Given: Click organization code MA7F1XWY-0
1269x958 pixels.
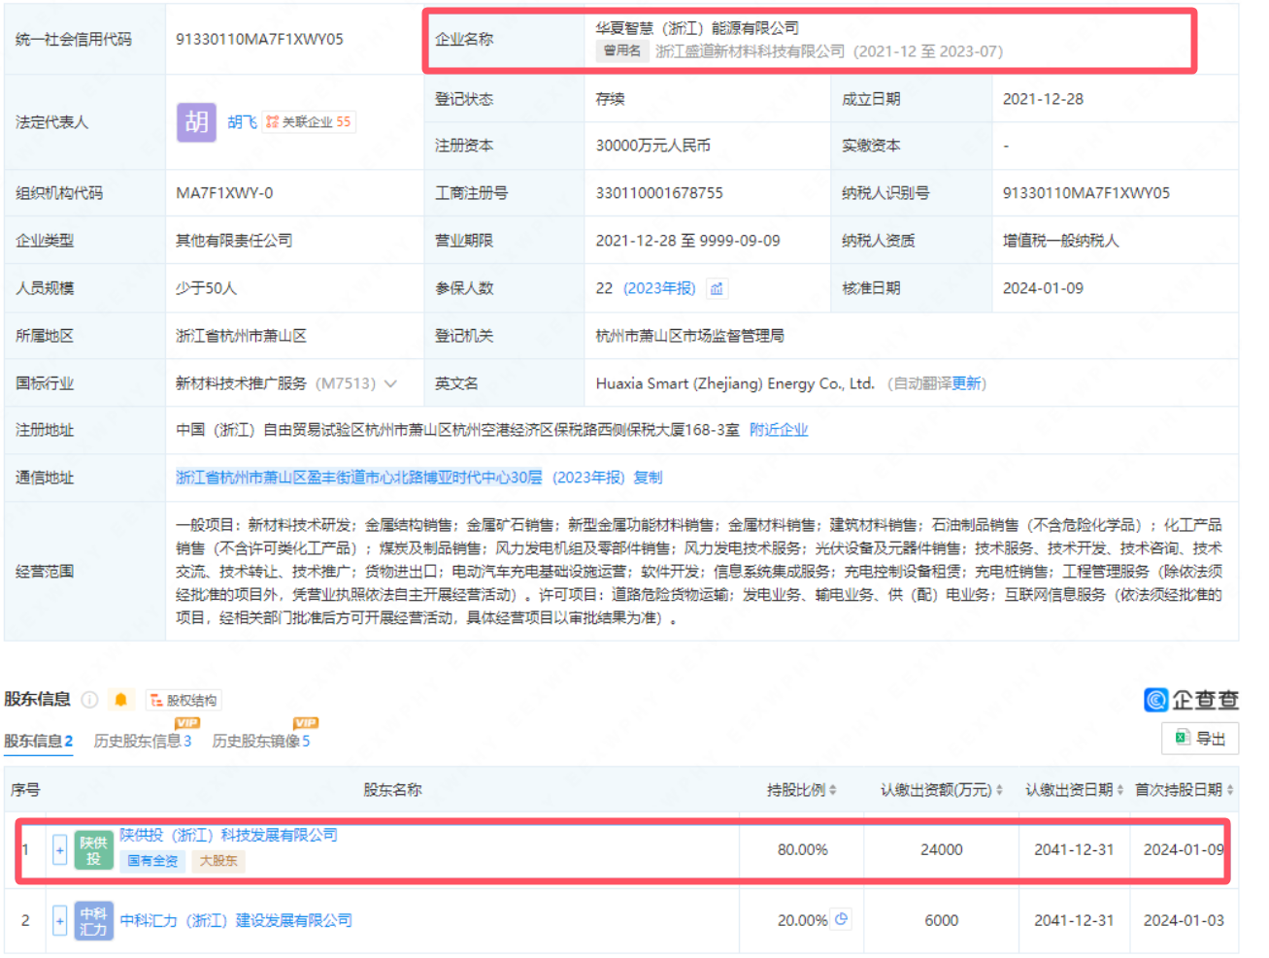Looking at the screenshot, I should 224,193.
